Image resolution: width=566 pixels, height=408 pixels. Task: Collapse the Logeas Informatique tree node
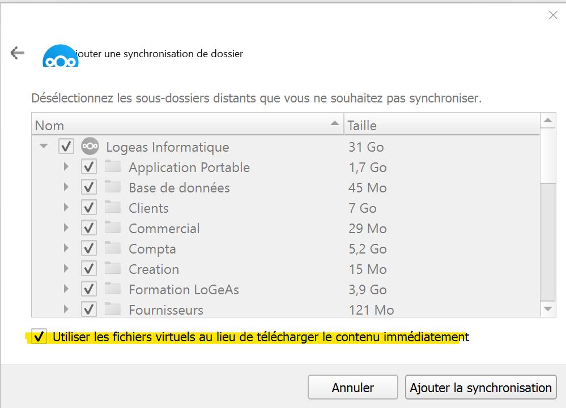pyautogui.click(x=43, y=147)
